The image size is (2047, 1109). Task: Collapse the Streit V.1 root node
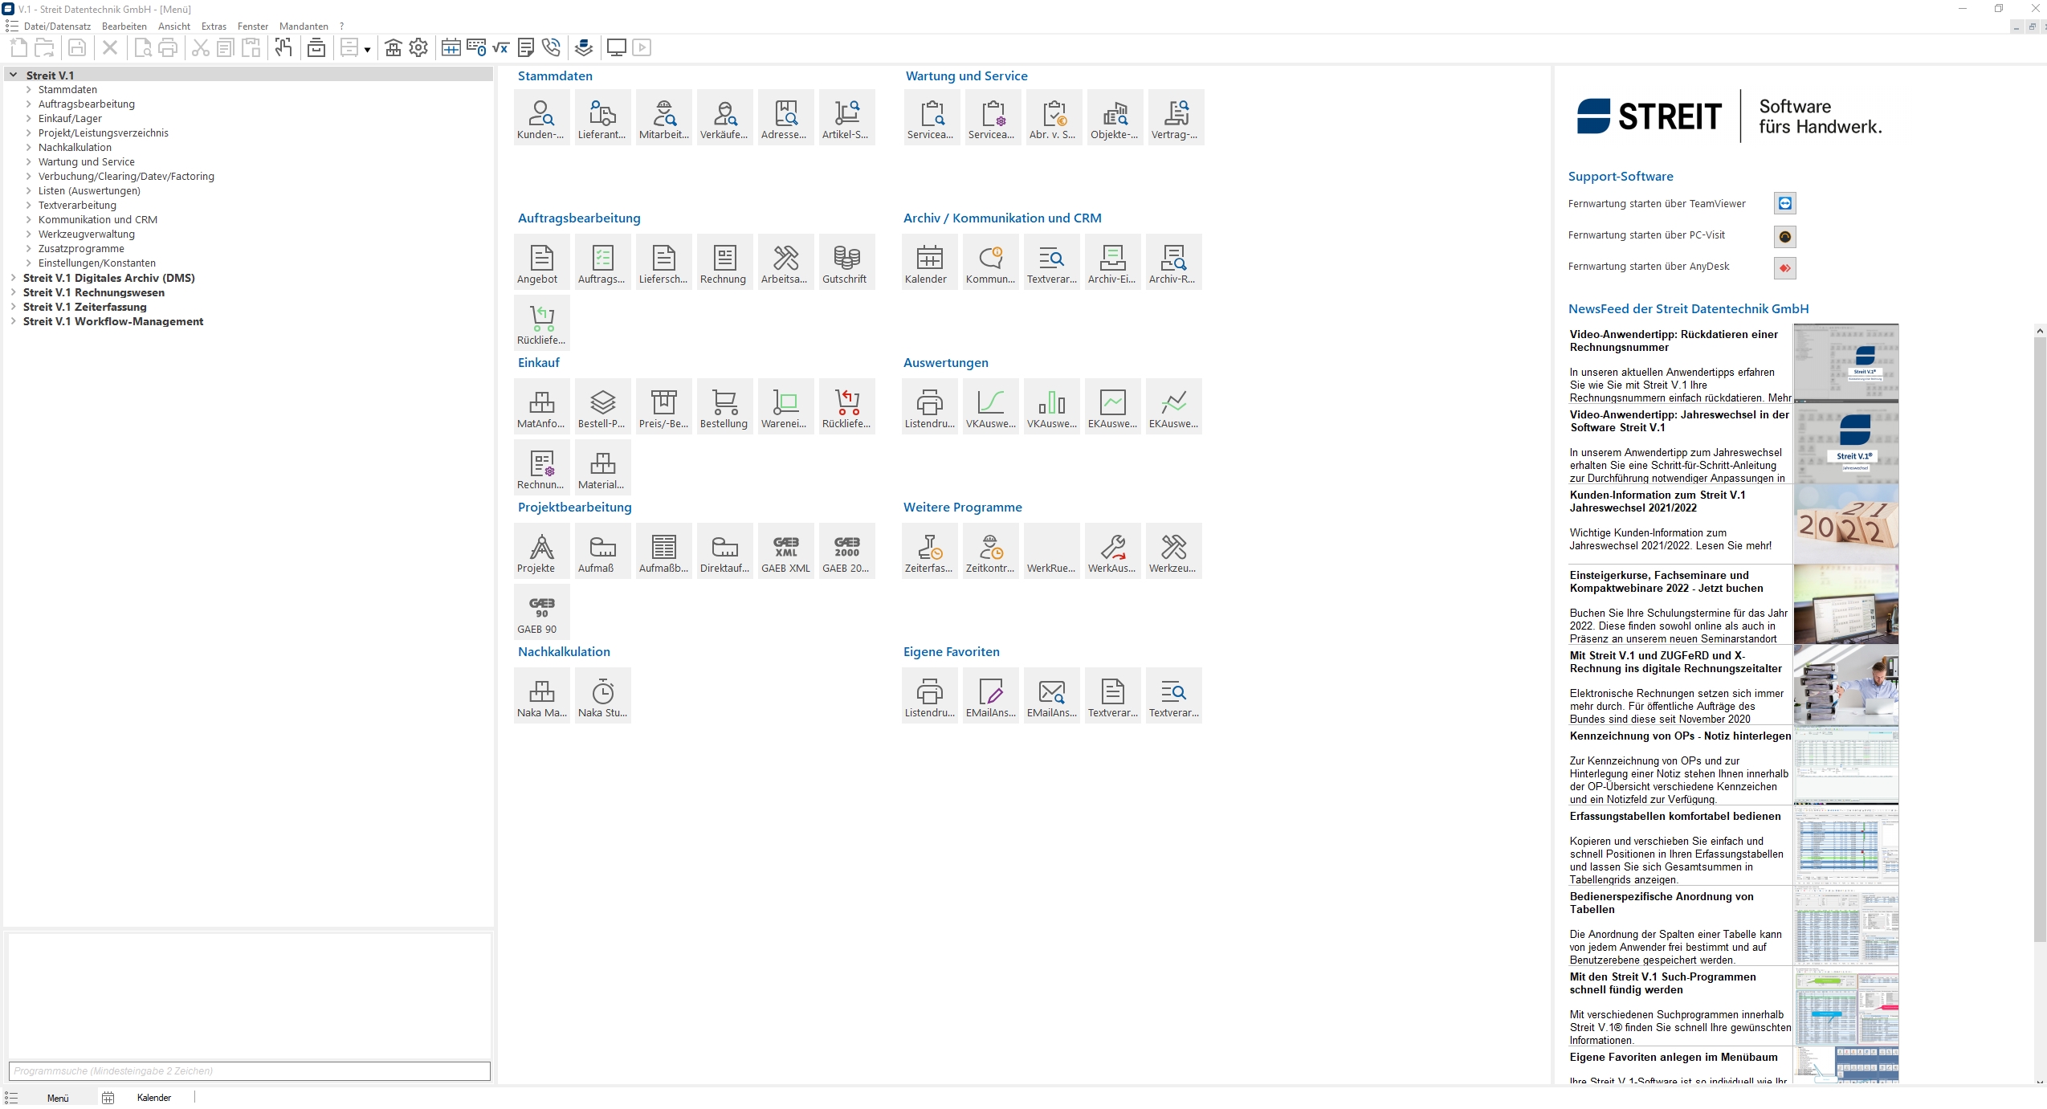tap(14, 75)
